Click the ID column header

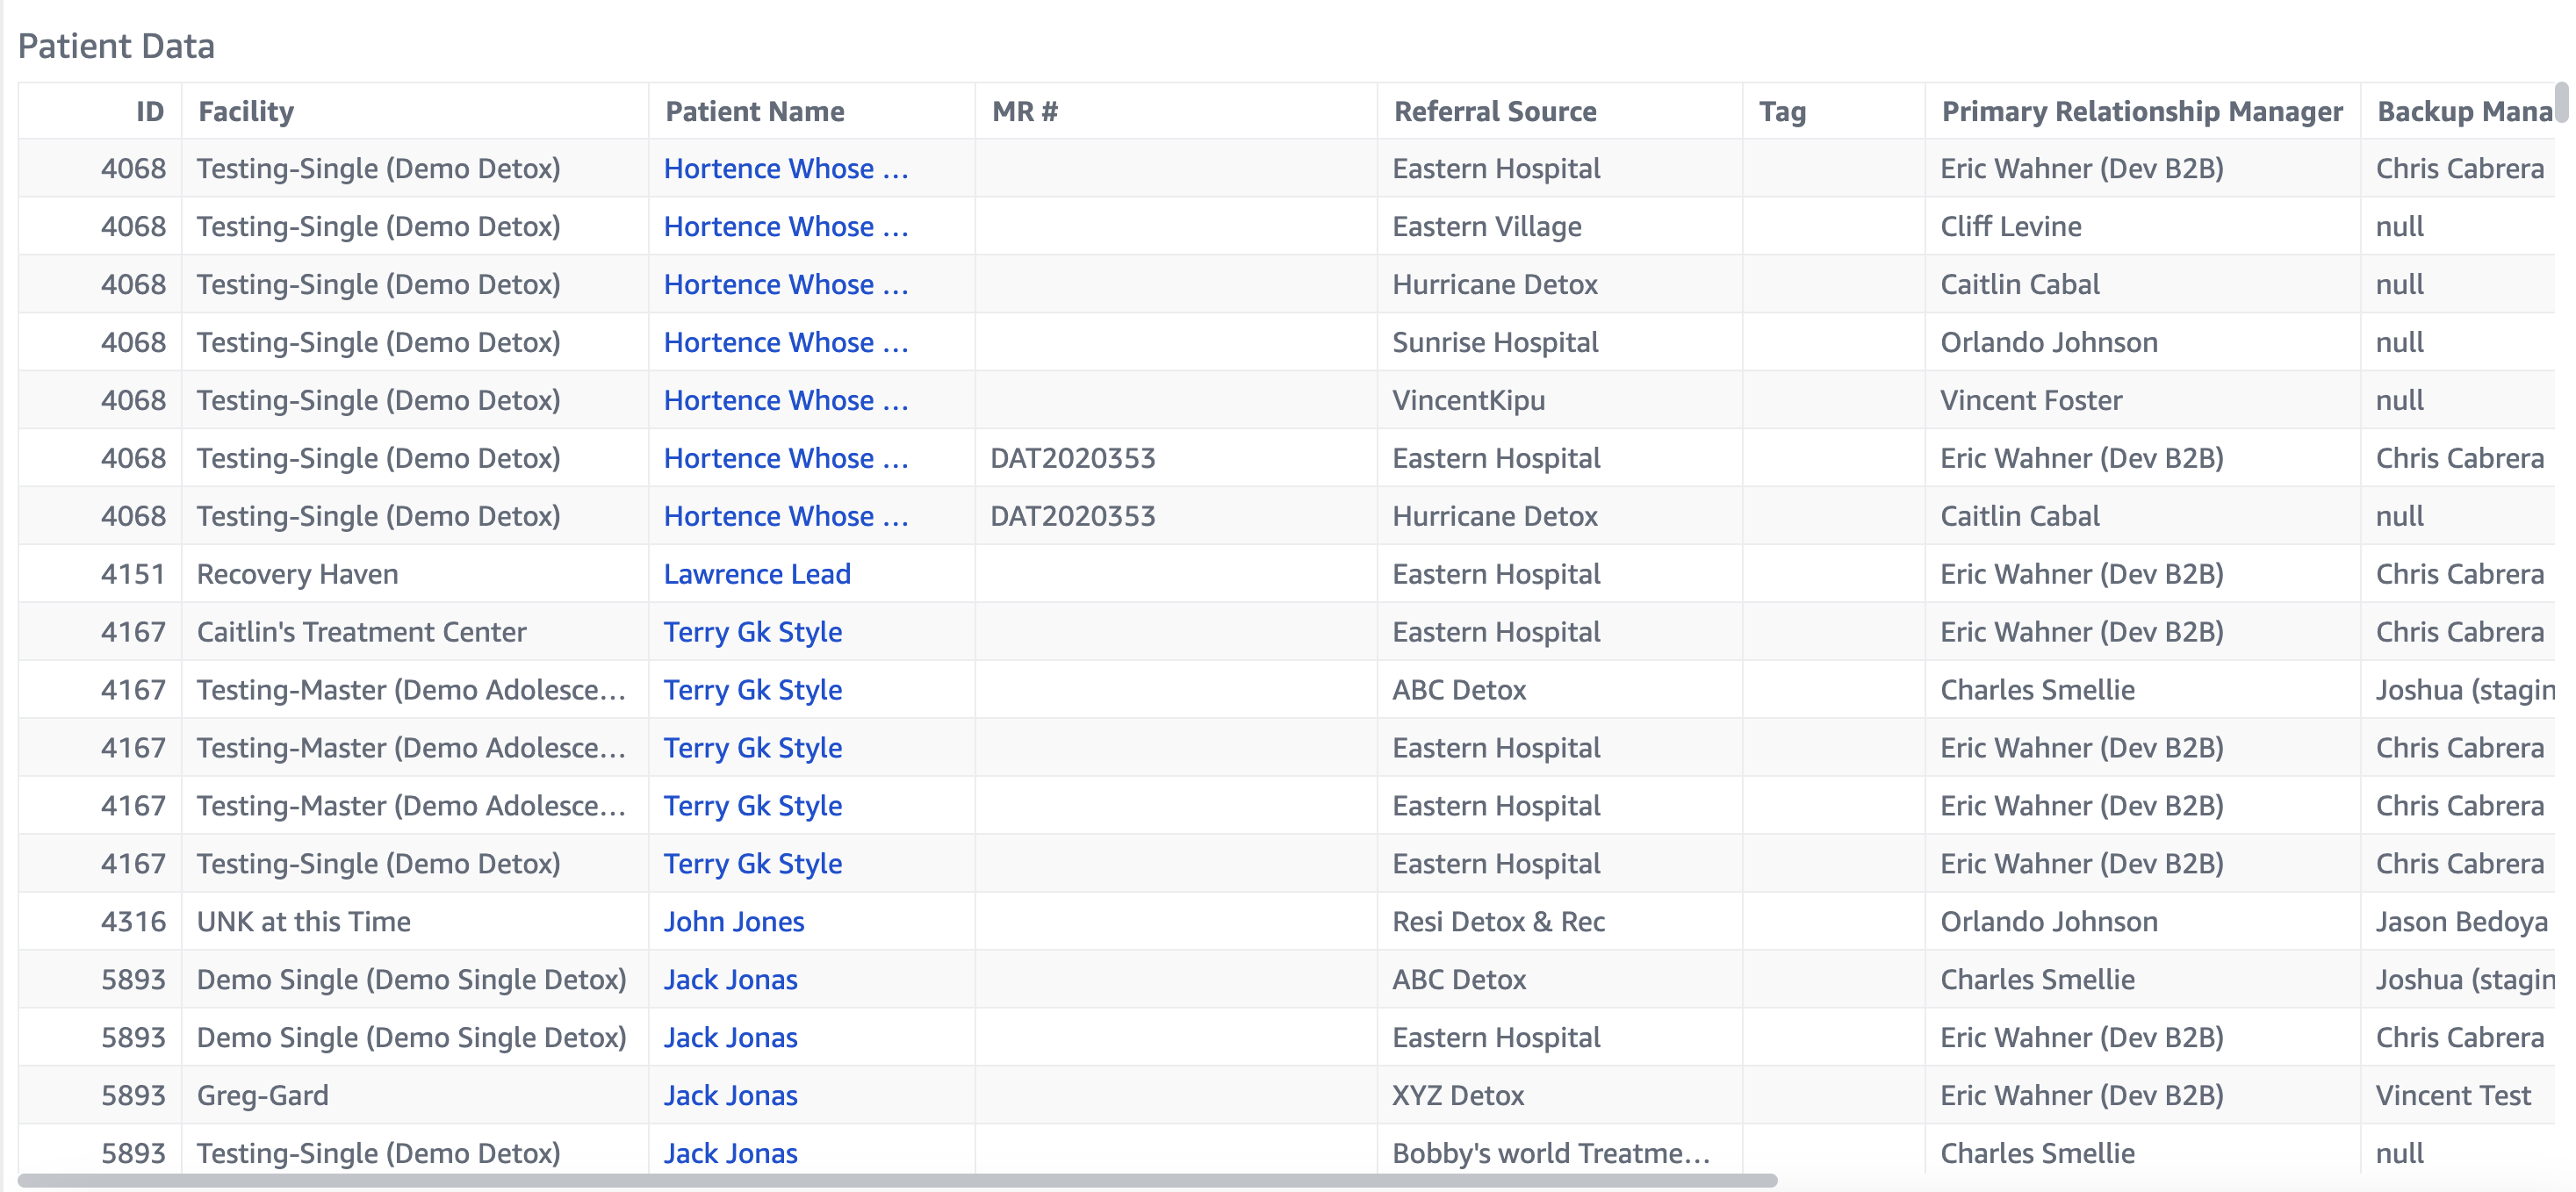(x=150, y=111)
